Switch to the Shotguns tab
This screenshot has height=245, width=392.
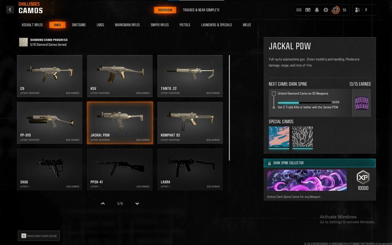[x=79, y=25]
